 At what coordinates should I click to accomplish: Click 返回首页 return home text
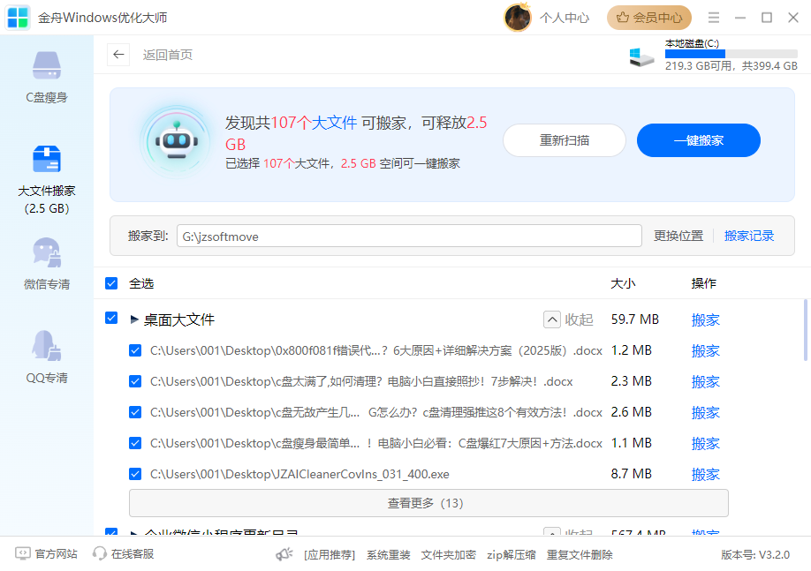coord(168,55)
